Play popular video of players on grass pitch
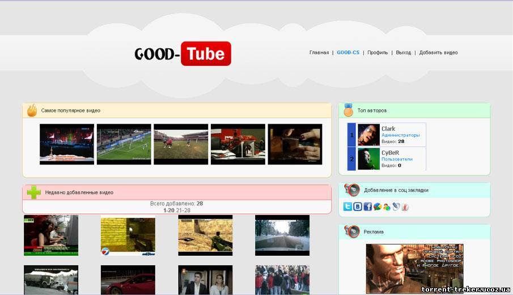Image resolution: width=513 pixels, height=295 pixels. (x=181, y=144)
